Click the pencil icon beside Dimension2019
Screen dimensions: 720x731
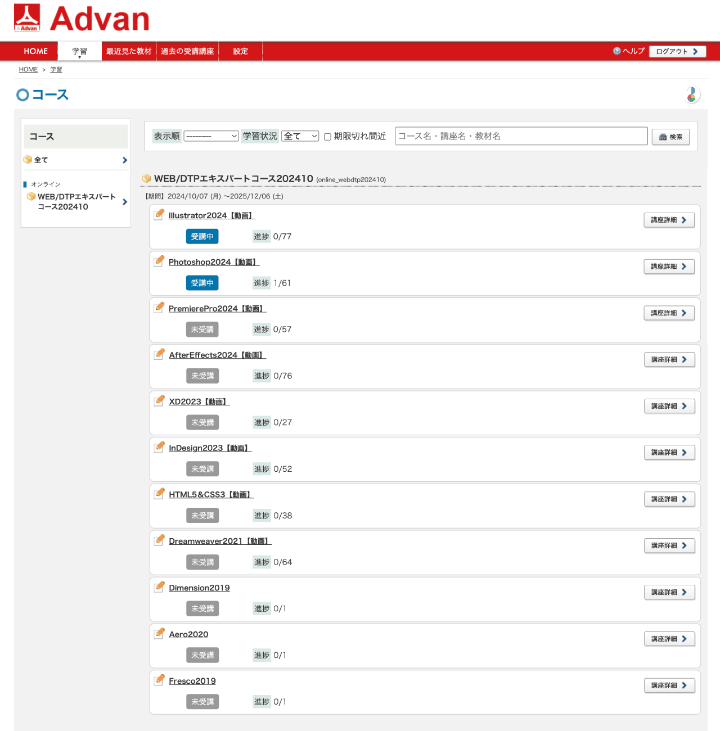[x=160, y=587]
